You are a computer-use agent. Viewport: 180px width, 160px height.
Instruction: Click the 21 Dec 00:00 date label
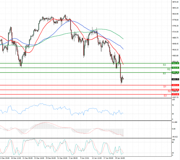coord(28,158)
